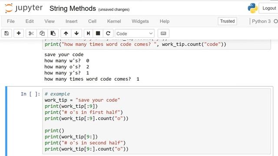Open the command palette keyboard icon
The width and height of the screenshot is (278, 156).
[163, 33]
